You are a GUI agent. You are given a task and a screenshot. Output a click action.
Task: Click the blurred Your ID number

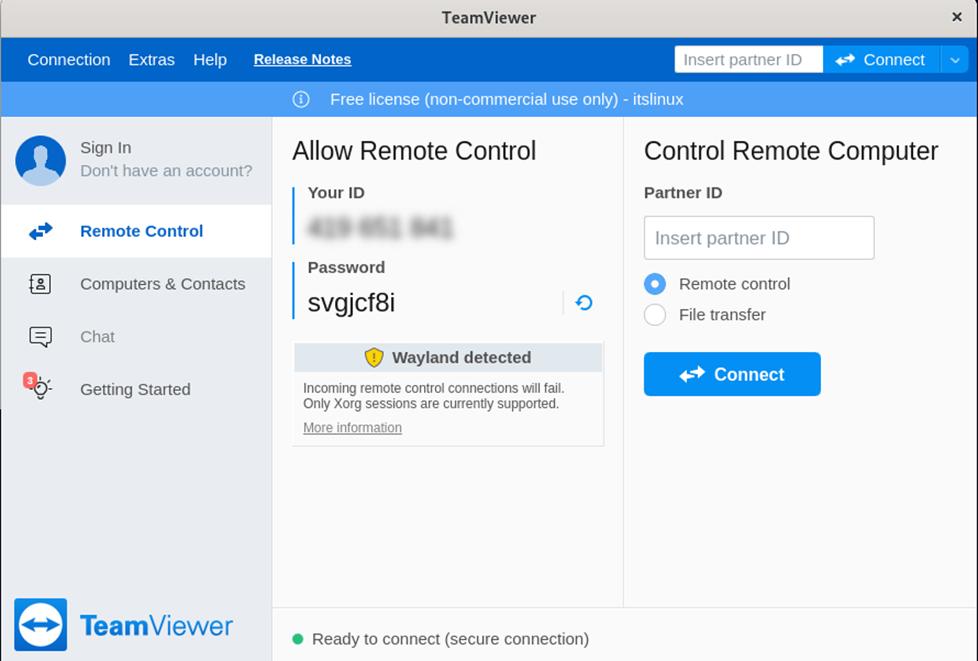380,228
